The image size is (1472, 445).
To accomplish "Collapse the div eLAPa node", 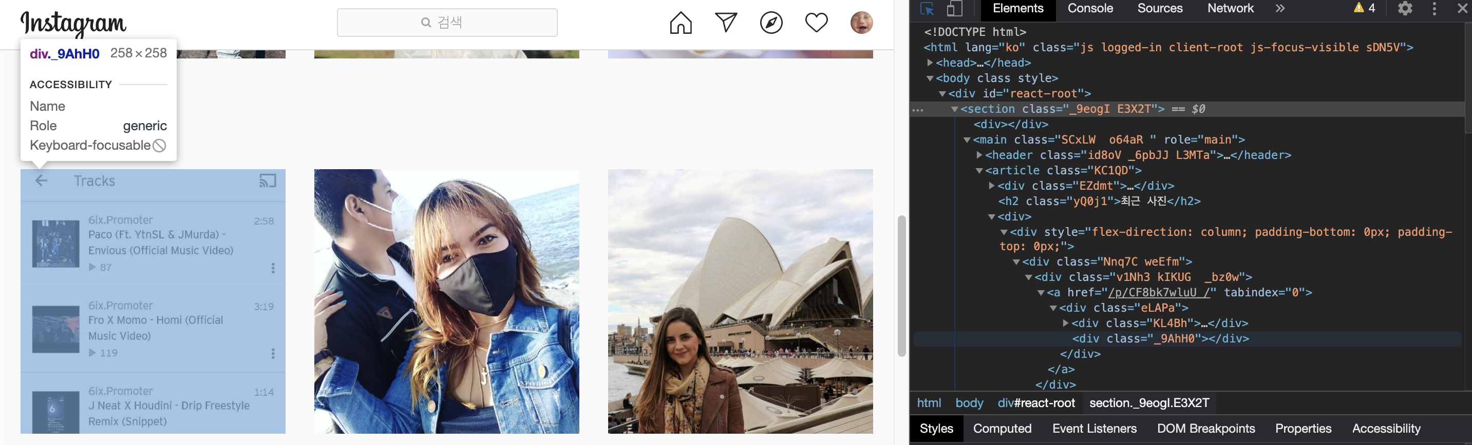I will [x=1052, y=308].
